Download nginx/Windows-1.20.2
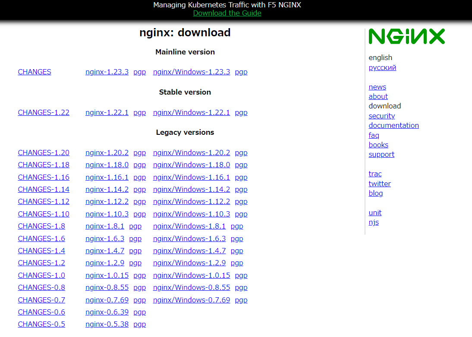The height and width of the screenshot is (337, 472). (x=192, y=153)
